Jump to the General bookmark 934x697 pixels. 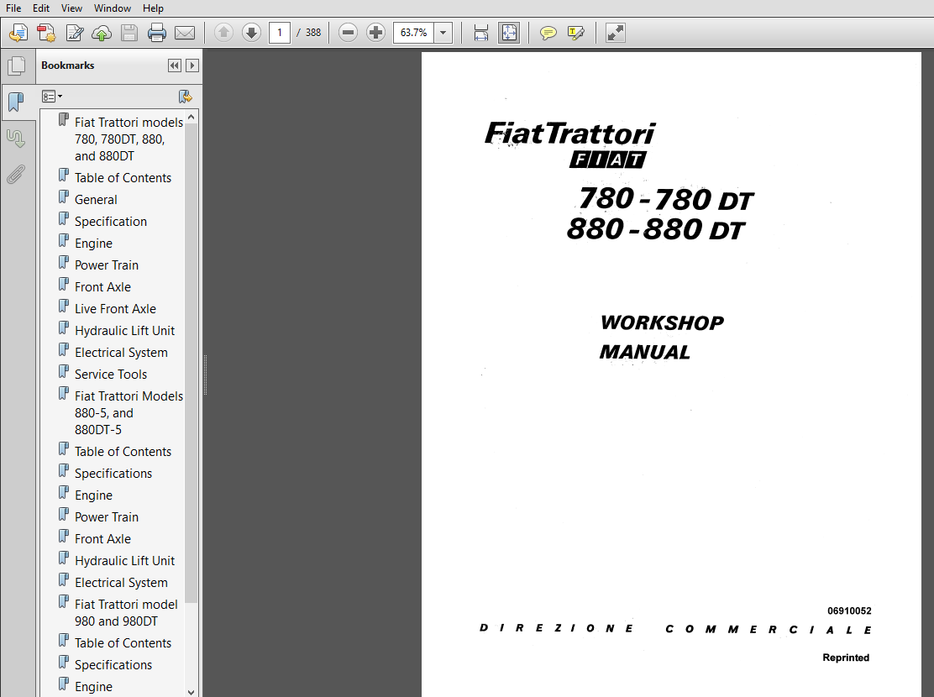click(x=96, y=200)
